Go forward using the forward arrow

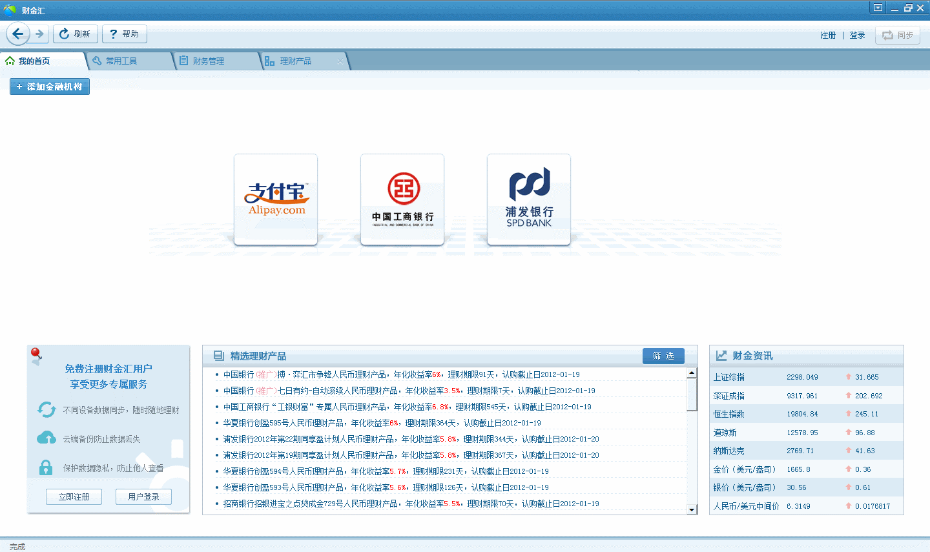point(39,34)
